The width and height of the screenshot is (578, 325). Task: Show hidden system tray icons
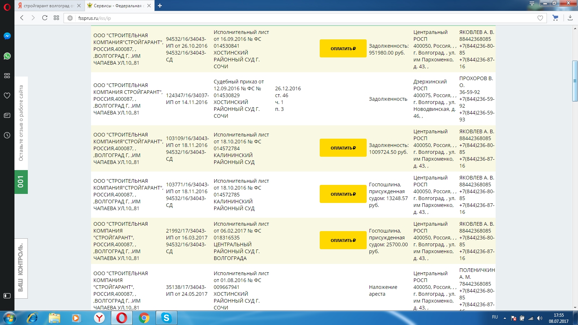click(x=505, y=318)
